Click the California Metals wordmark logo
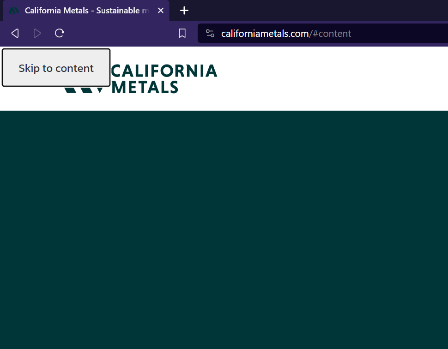Viewport: 448px width, 349px height. point(164,78)
